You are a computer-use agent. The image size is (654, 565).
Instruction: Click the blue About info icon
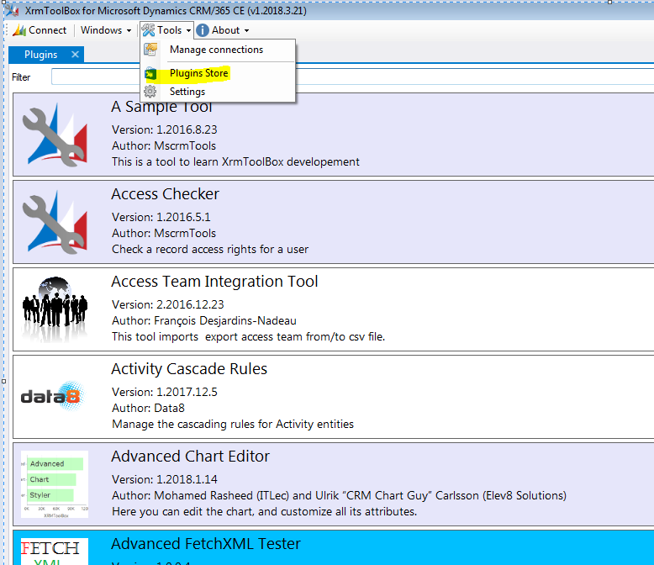click(203, 30)
